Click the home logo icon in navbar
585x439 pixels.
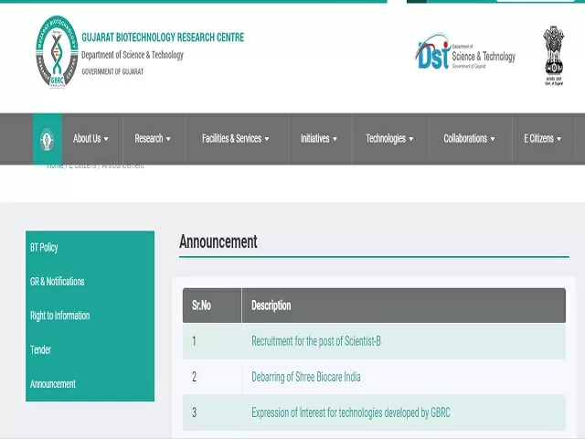[x=47, y=139]
